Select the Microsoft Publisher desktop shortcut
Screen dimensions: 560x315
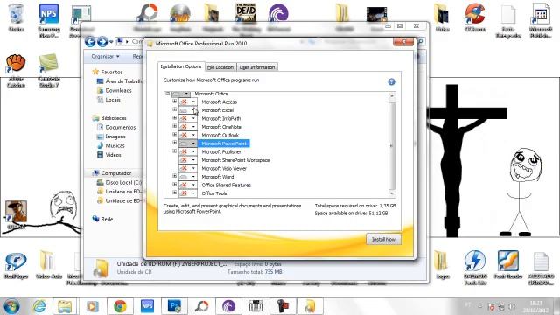(x=541, y=21)
